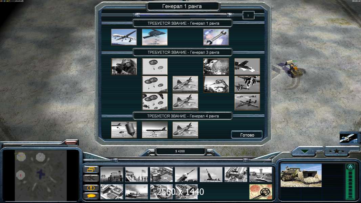The image size is (361, 203).
Task: Click the grey idle-worker button in sidebar
Action: point(91,178)
